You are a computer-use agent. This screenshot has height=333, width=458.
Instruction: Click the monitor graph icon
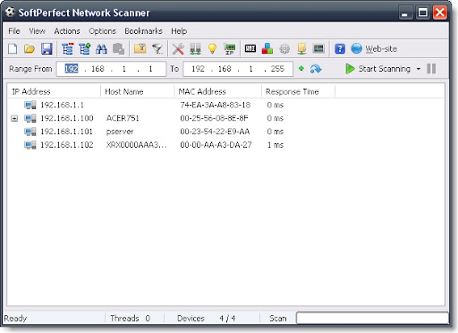(318, 48)
